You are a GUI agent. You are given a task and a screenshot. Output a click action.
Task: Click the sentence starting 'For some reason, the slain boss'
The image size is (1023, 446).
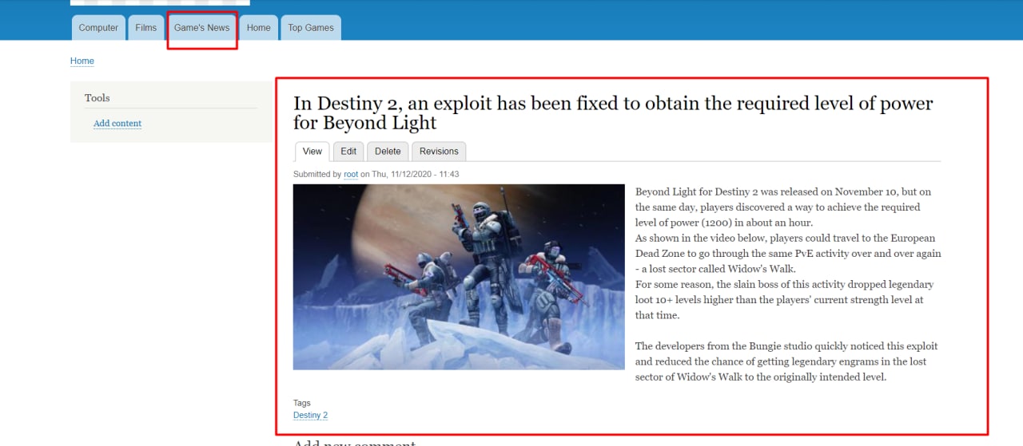tap(784, 300)
